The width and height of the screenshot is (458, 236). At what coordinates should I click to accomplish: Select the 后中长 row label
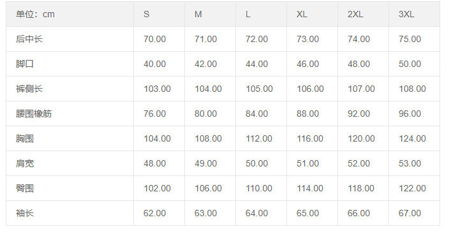coord(29,39)
